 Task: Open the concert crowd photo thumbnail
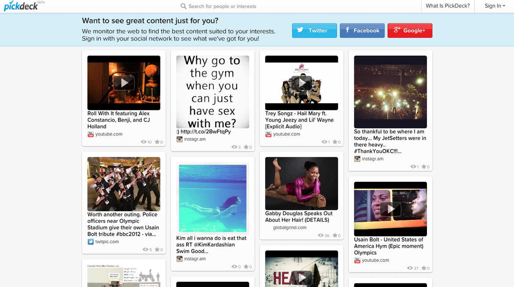390,92
